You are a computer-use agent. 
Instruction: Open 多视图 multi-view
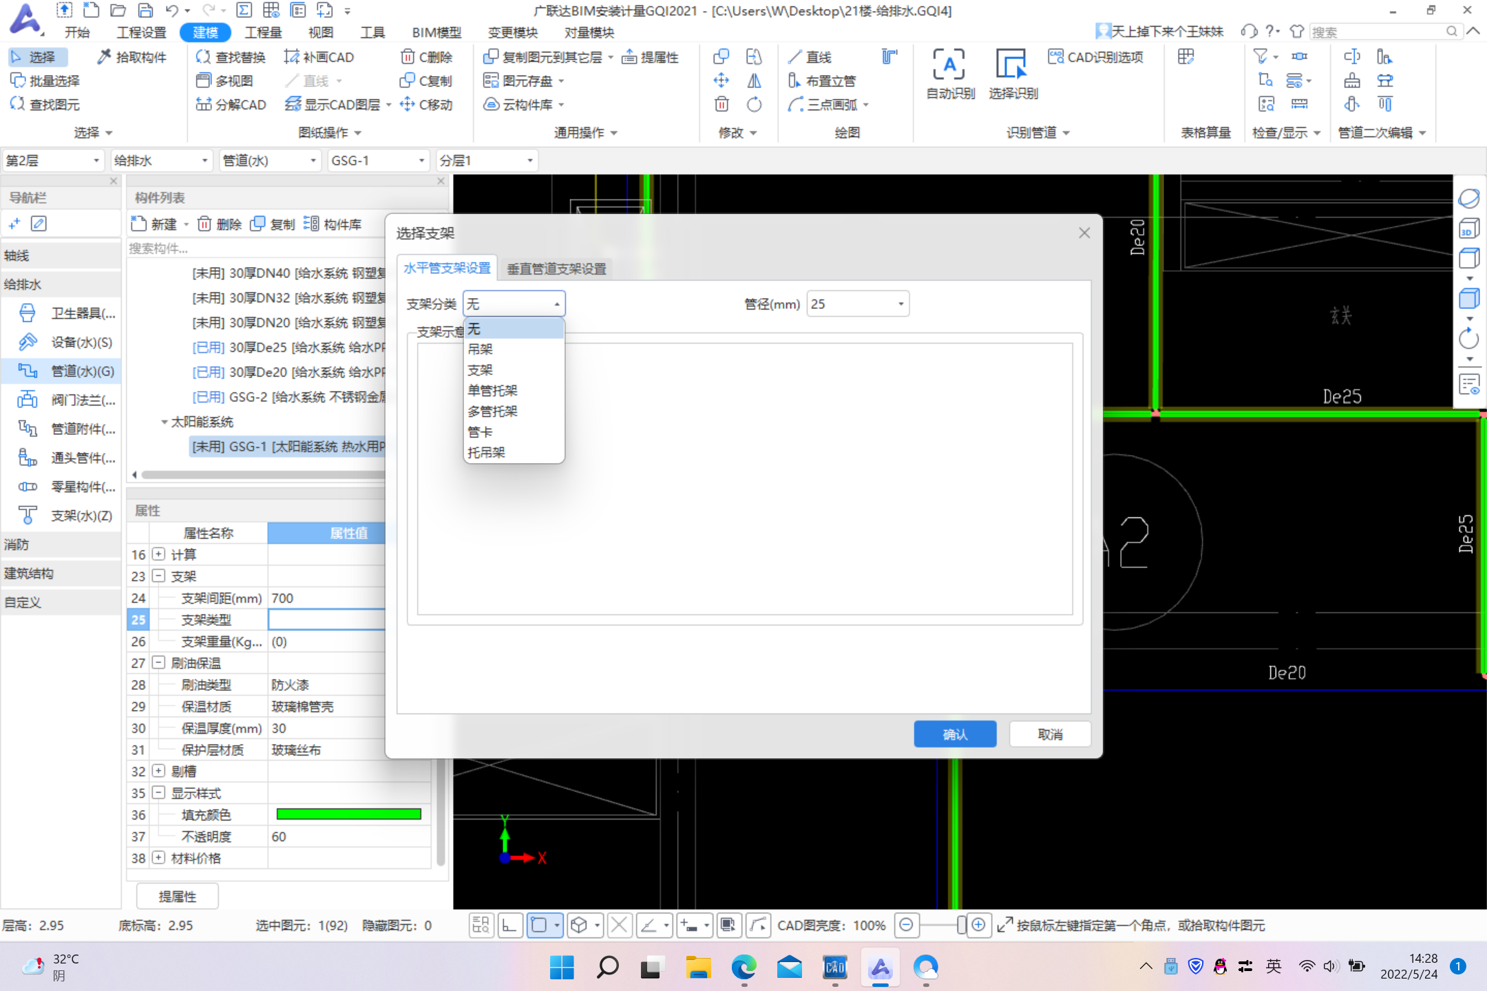coord(225,81)
